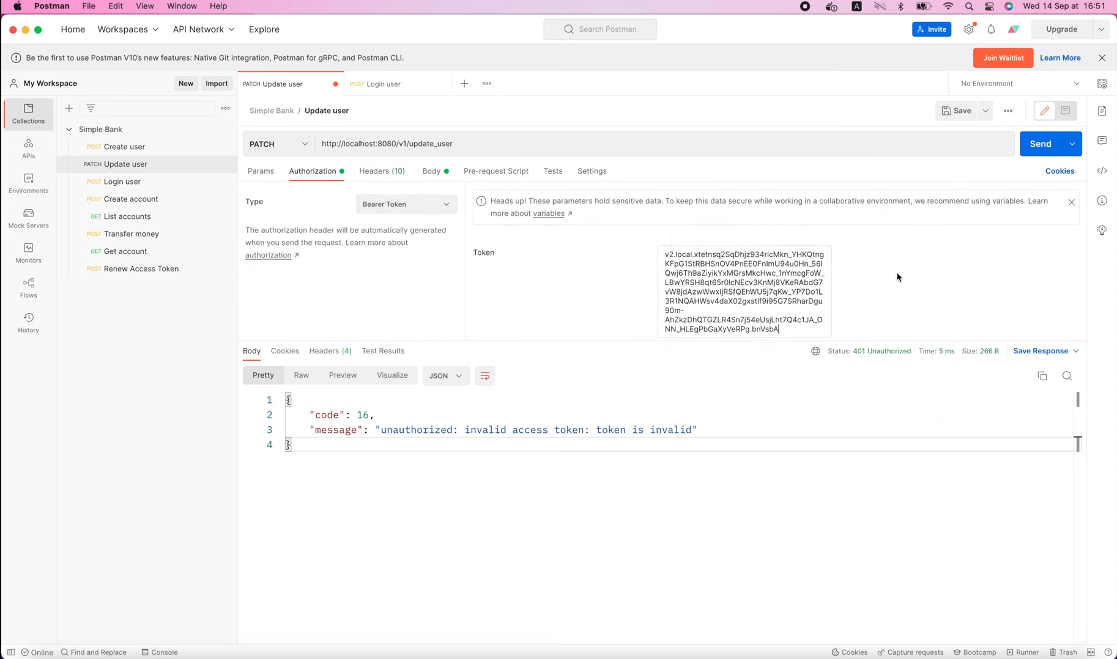This screenshot has width=1117, height=659.
Task: Open the Mock Servers sidebar panel
Action: pos(28,218)
